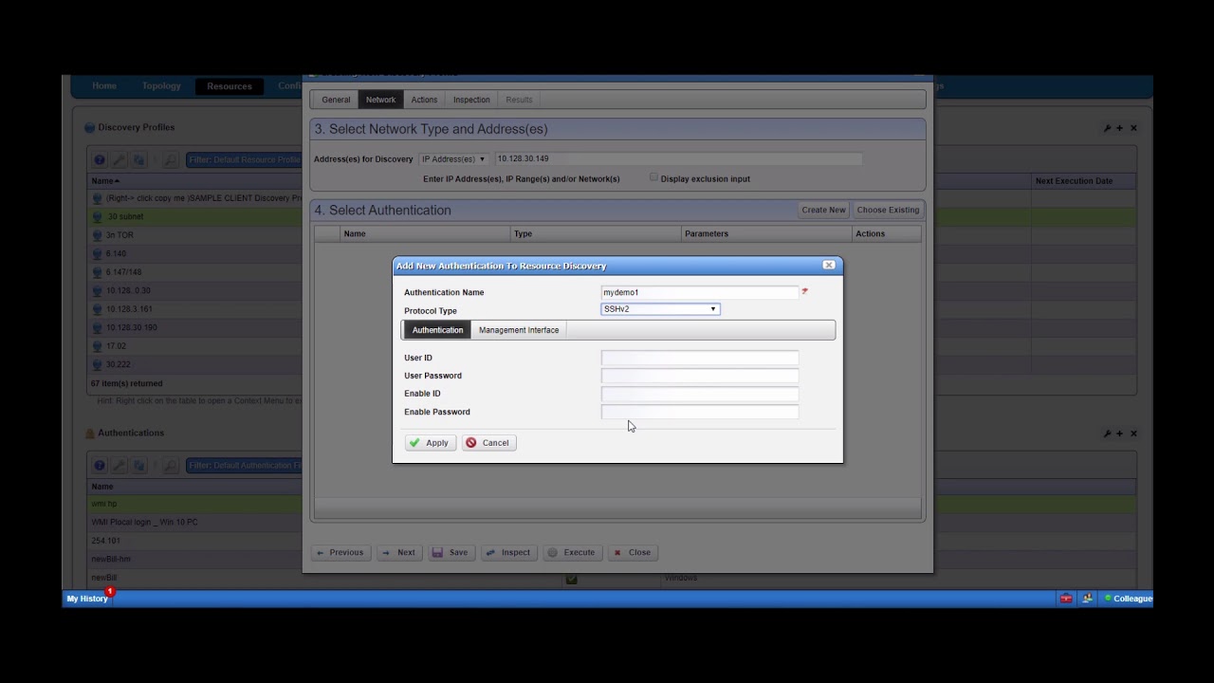Viewport: 1214px width, 683px height.
Task: Click the copy icon in Discovery Profiles toolbar
Action: pos(138,160)
